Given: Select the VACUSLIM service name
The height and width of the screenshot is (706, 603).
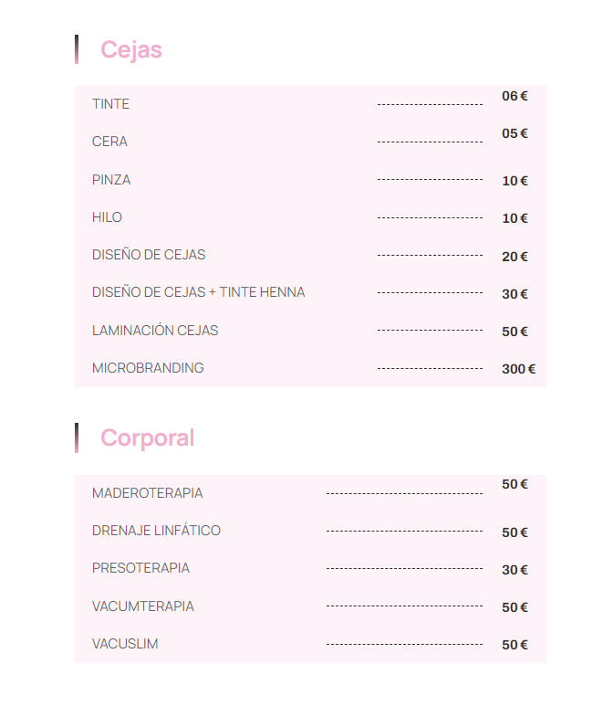Looking at the screenshot, I should click(x=125, y=644).
